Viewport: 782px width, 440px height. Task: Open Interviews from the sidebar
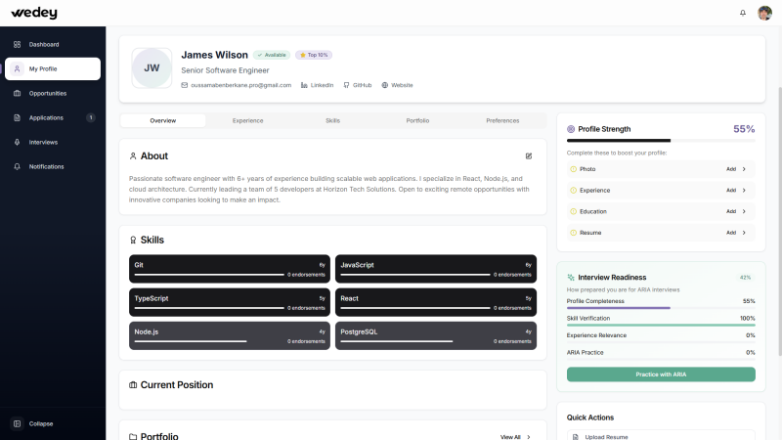(x=43, y=142)
